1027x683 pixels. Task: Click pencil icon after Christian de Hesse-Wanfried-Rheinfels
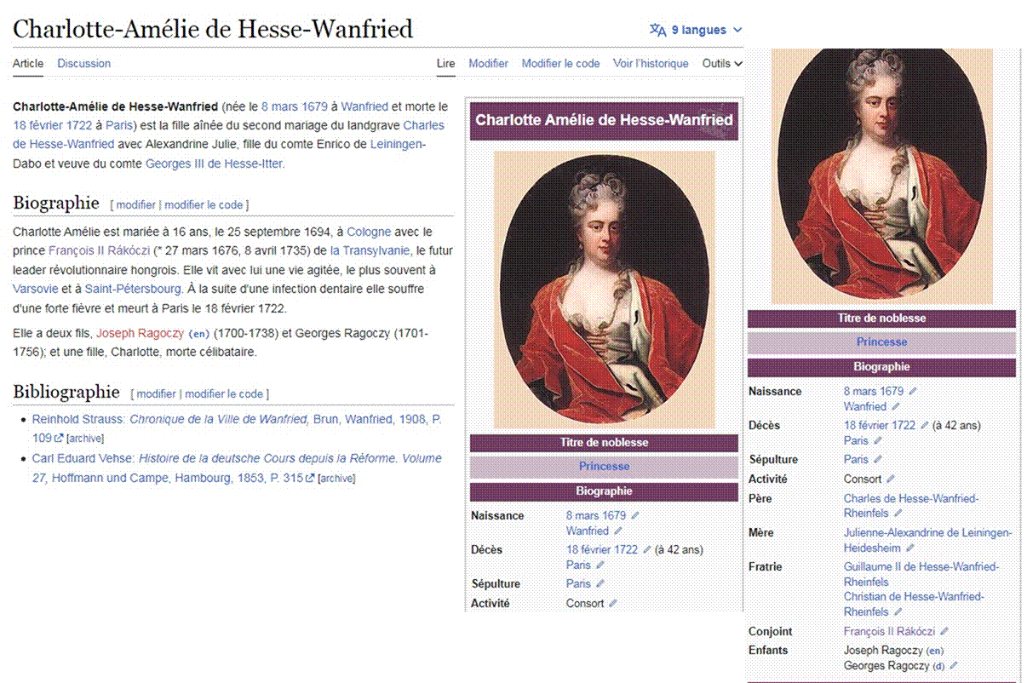click(x=898, y=612)
